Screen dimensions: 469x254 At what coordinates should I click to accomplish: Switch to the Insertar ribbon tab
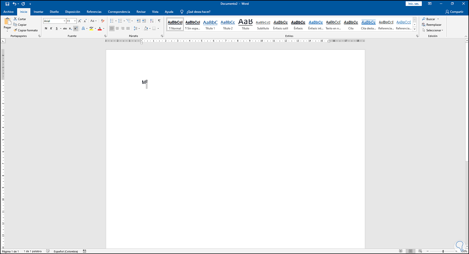coord(38,12)
